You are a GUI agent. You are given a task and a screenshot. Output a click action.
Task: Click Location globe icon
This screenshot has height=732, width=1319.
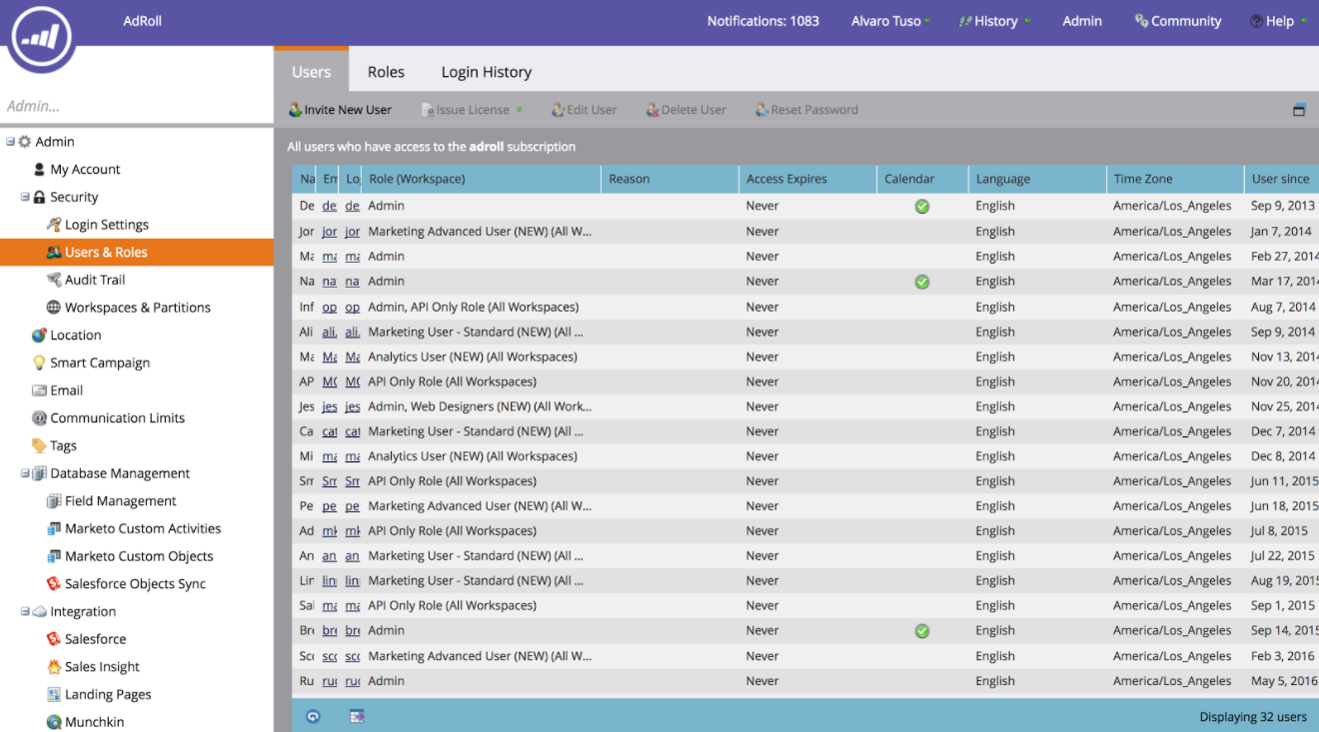39,336
